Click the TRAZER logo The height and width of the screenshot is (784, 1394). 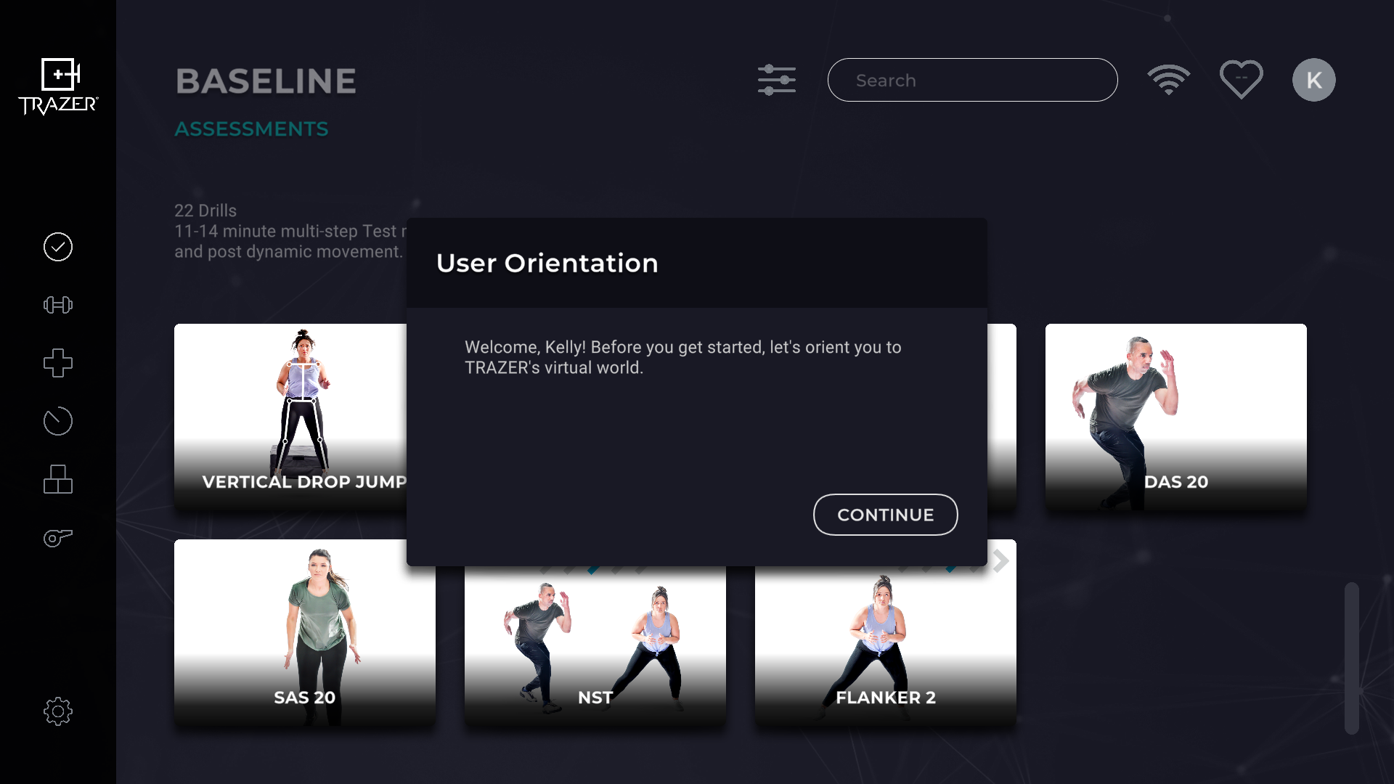pos(58,86)
